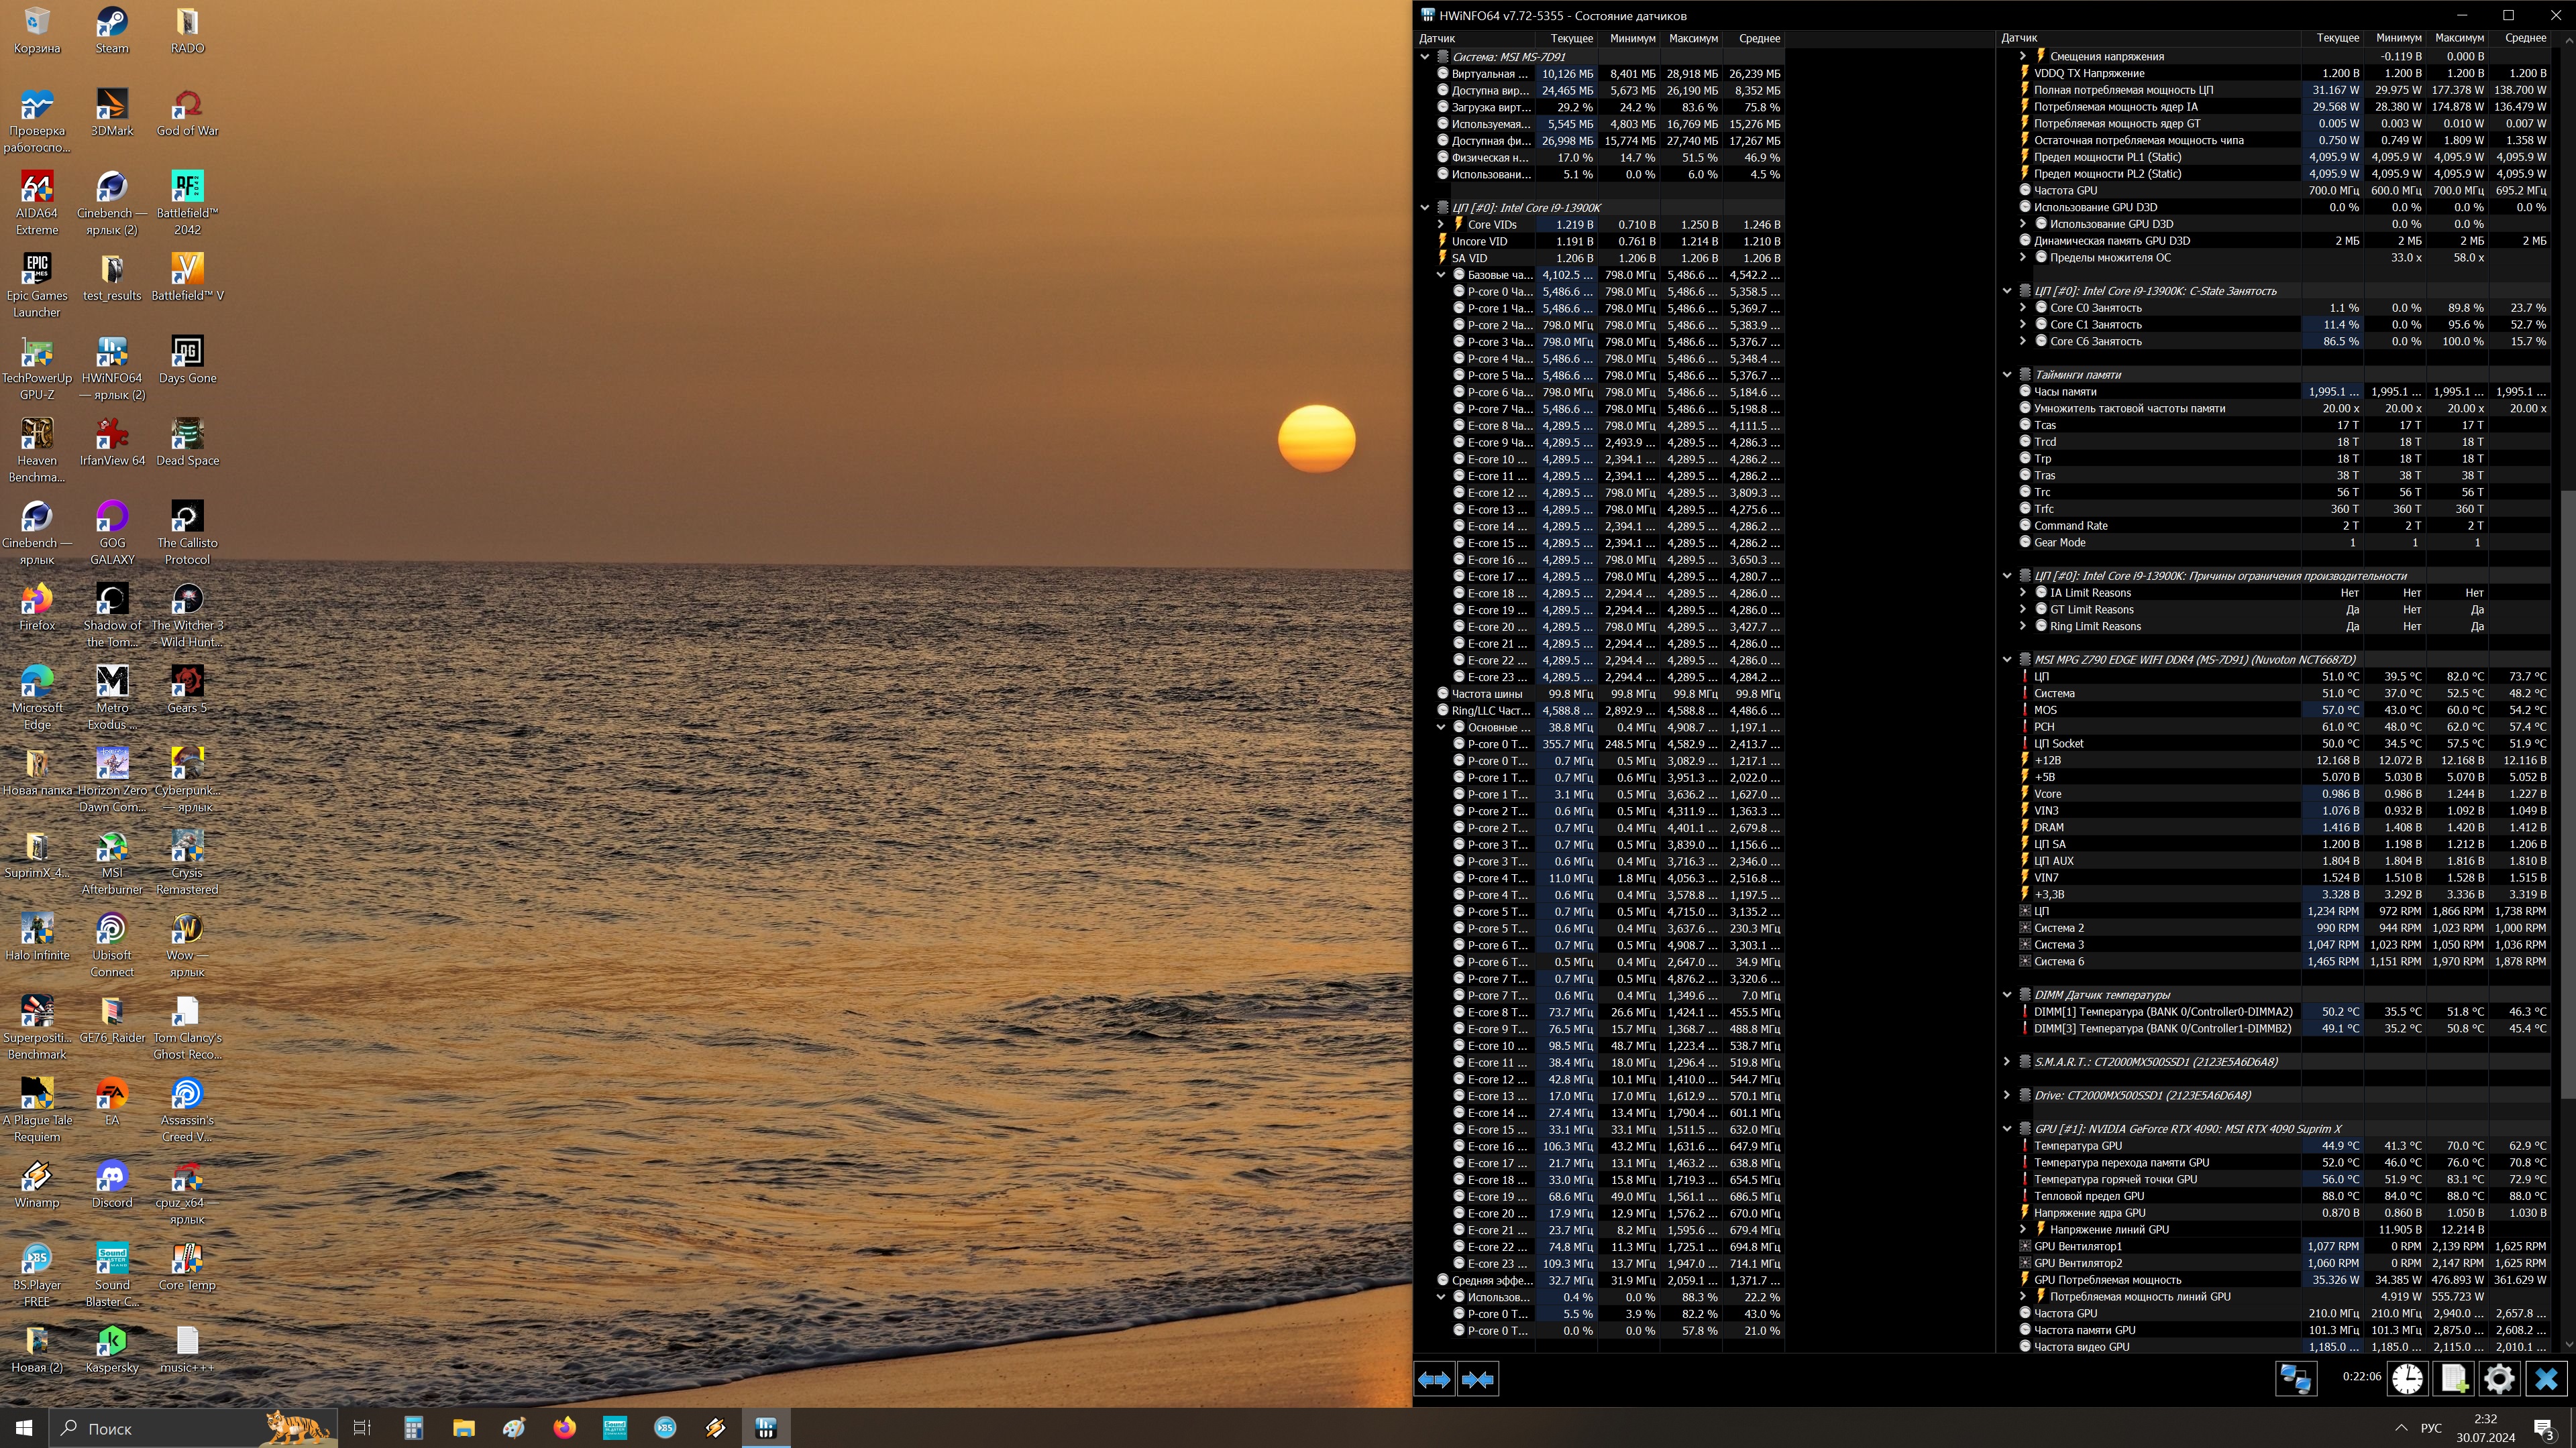
Task: Open Firefox from the Windows taskbar
Action: pyautogui.click(x=565, y=1428)
